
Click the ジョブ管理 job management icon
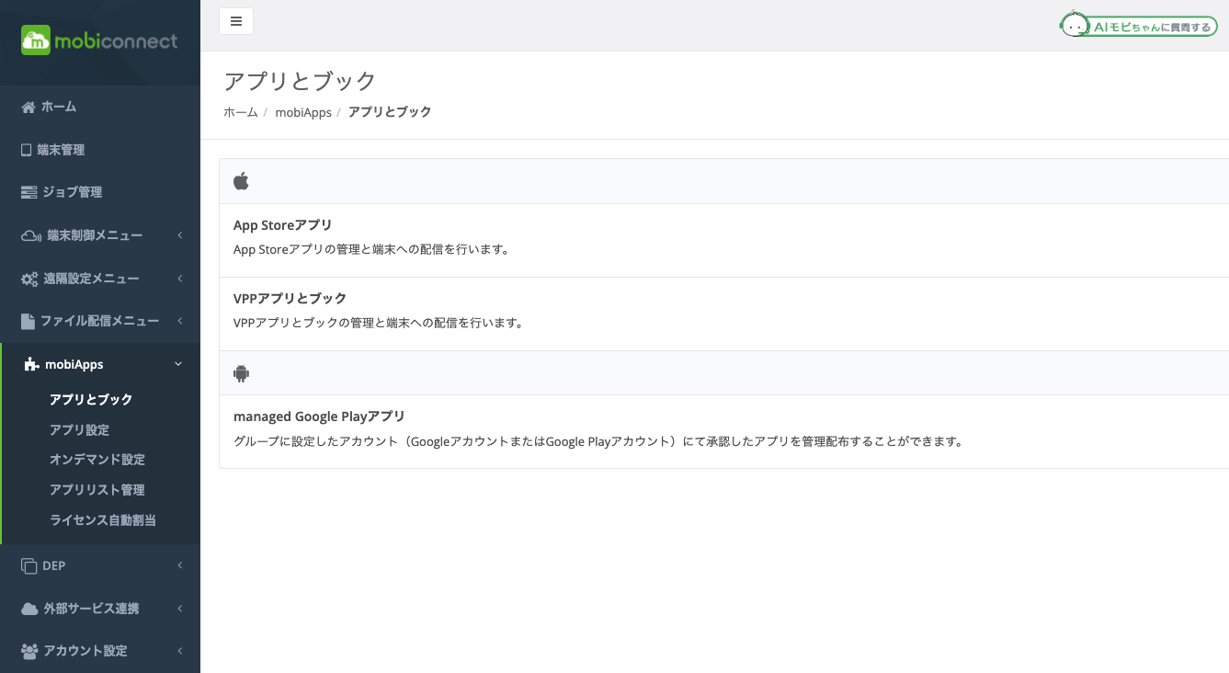[28, 191]
